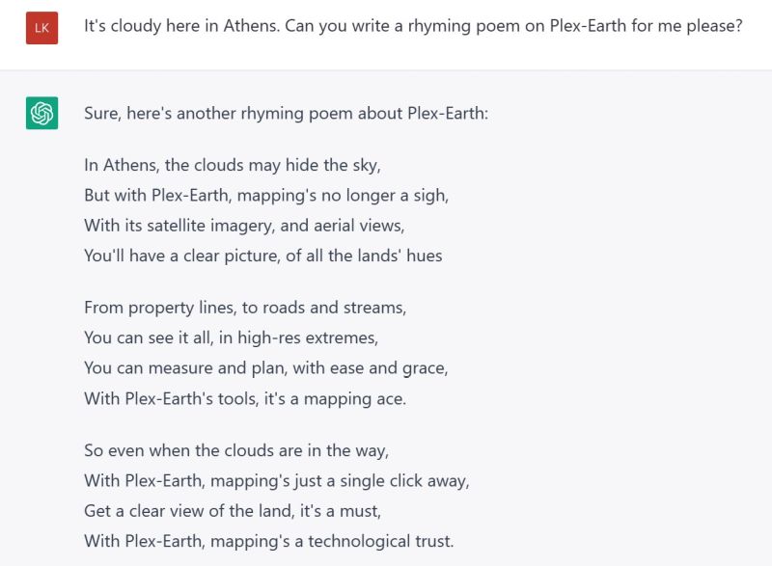The height and width of the screenshot is (566, 772).
Task: Click the line 'From property lines, to roads and streams'
Action: [245, 308]
